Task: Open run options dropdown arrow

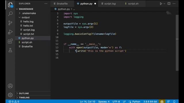Action: pos(164,4)
